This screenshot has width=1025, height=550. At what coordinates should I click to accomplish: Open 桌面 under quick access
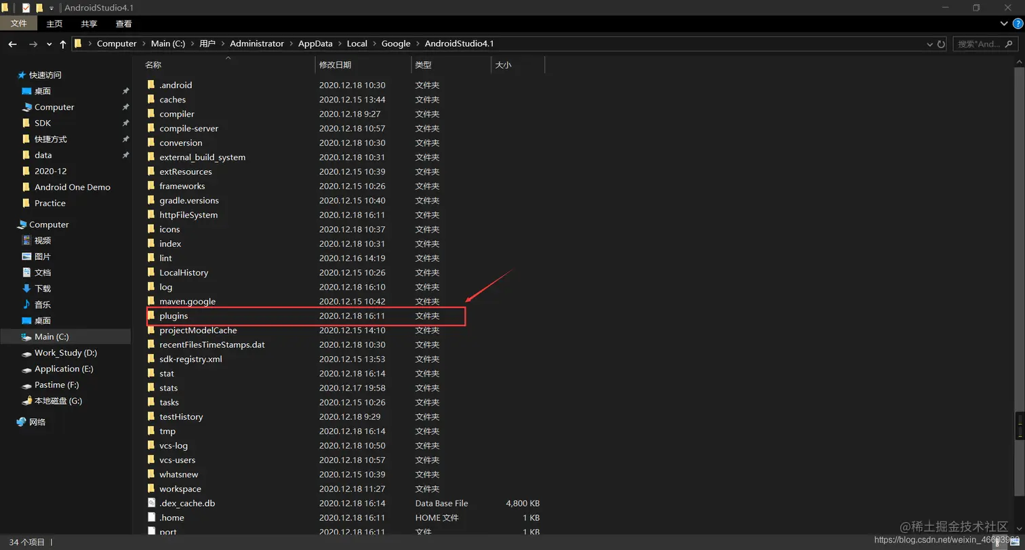pyautogui.click(x=43, y=91)
